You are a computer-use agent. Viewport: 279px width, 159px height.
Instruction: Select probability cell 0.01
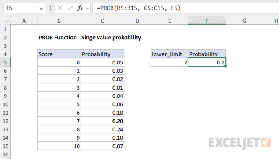coord(102,87)
